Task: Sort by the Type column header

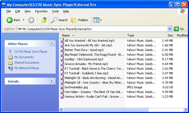Action: coord(141,35)
